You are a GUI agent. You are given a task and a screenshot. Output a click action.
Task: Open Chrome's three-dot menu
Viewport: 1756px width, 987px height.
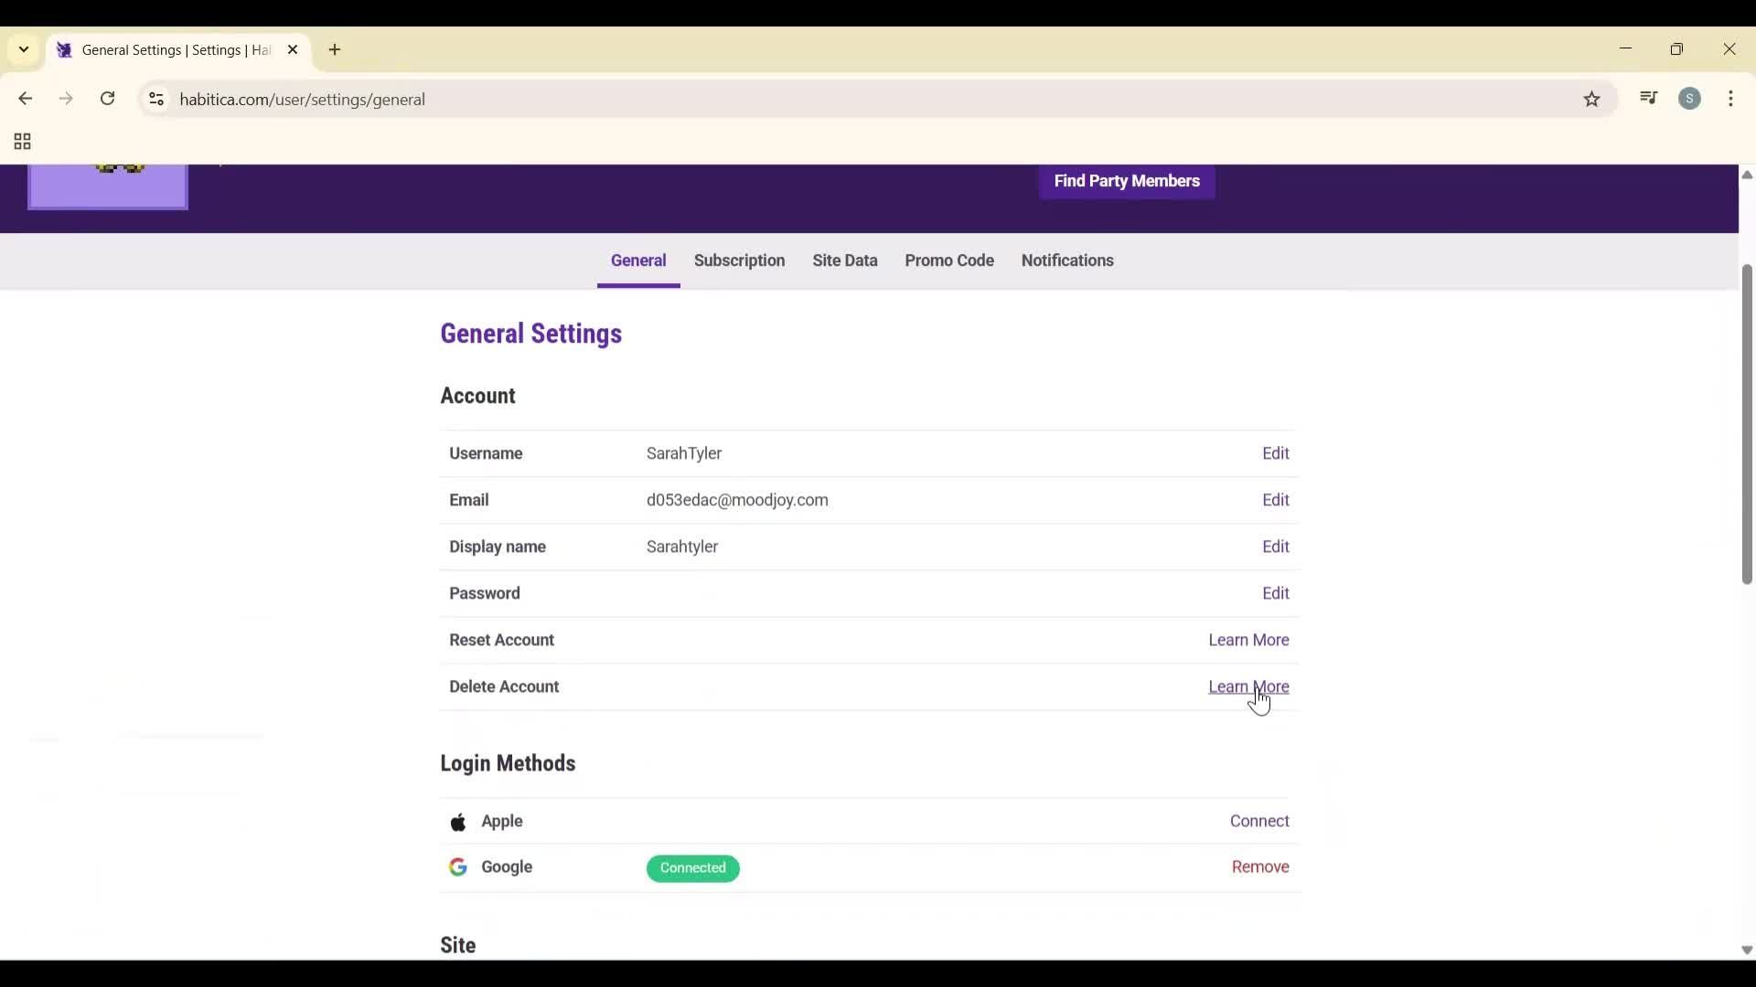coord(1732,99)
